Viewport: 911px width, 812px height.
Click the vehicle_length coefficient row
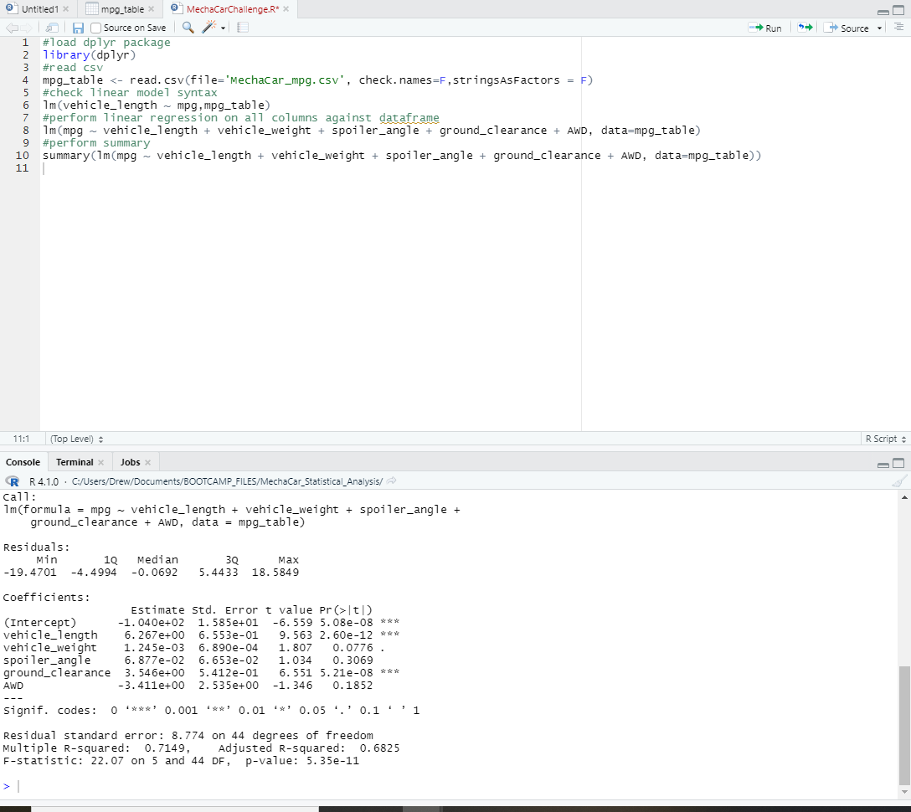(x=201, y=635)
